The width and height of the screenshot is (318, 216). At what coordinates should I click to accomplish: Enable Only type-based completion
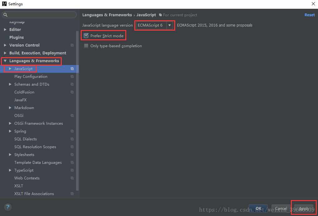(x=86, y=46)
